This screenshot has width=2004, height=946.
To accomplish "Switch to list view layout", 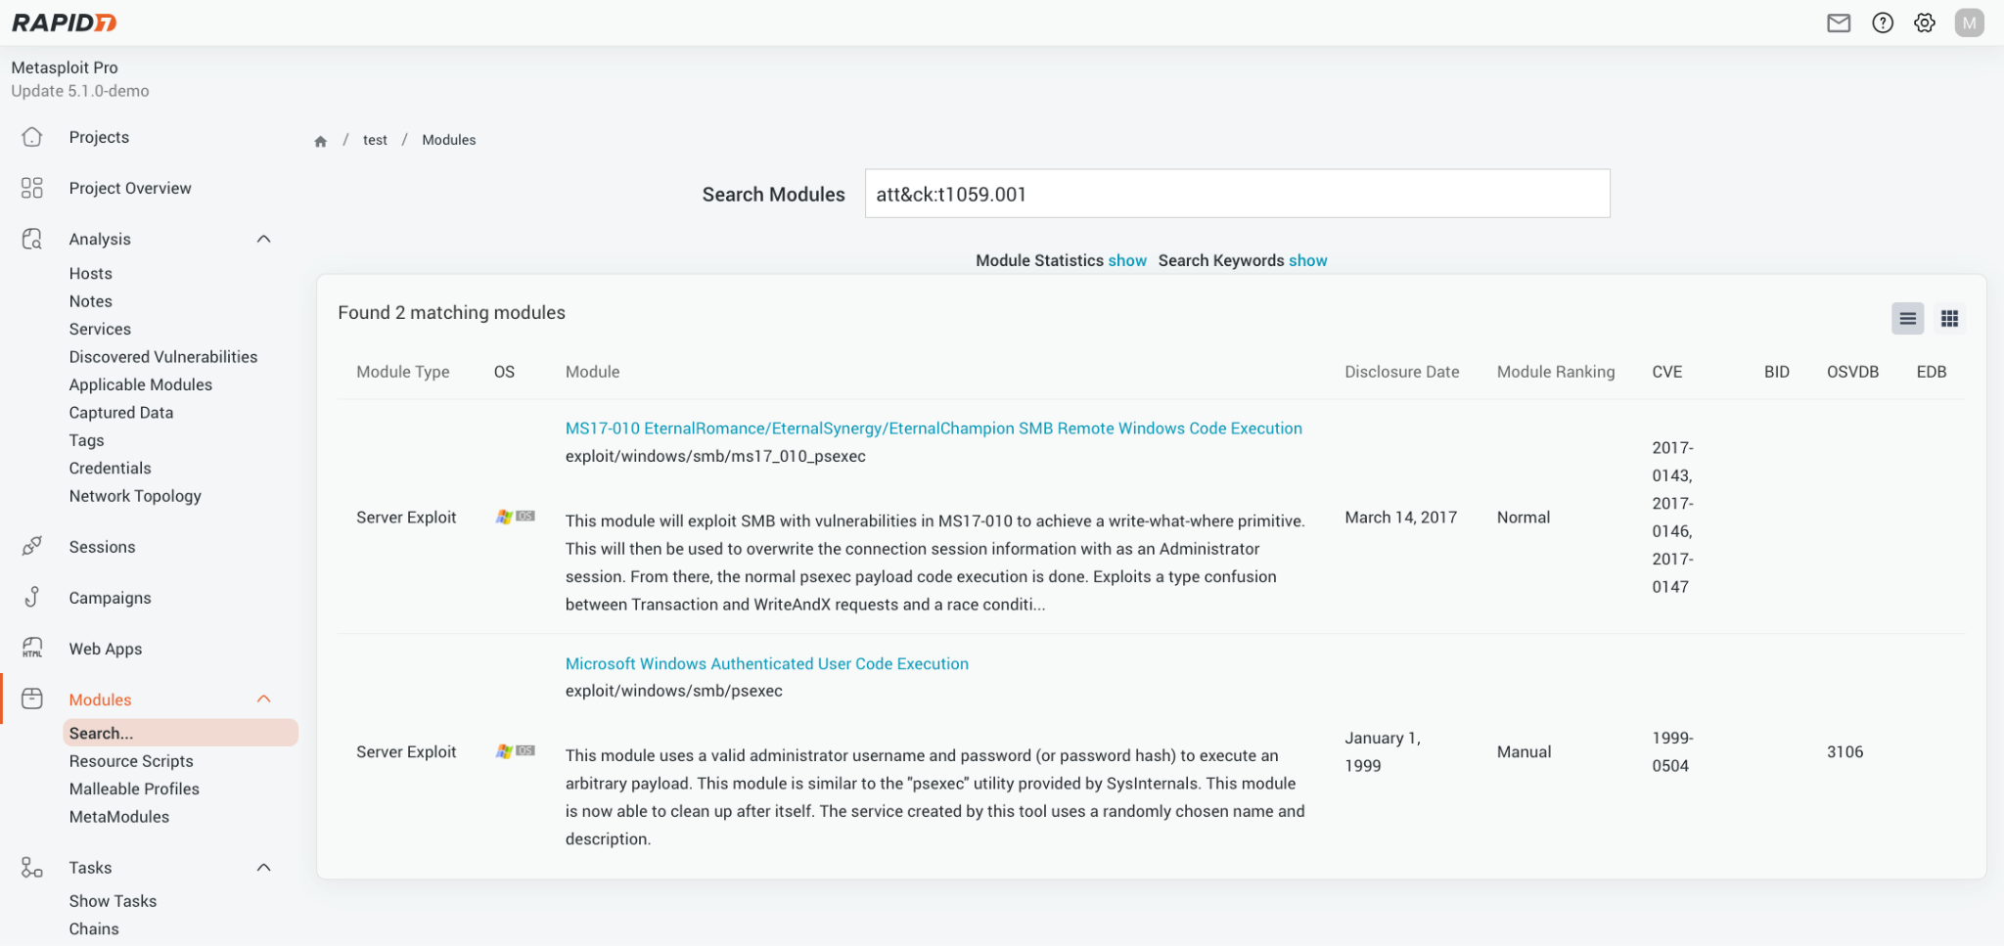I will pyautogui.click(x=1907, y=318).
